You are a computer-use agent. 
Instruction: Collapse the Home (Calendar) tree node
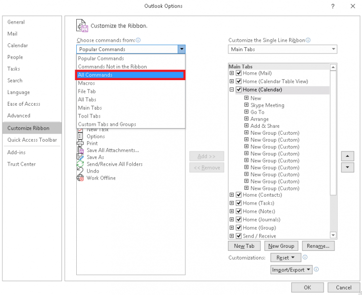point(232,90)
